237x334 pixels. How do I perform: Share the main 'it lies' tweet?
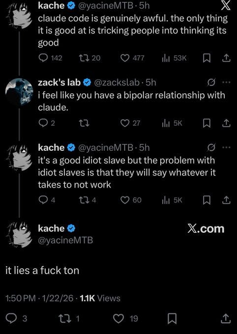pyautogui.click(x=226, y=318)
